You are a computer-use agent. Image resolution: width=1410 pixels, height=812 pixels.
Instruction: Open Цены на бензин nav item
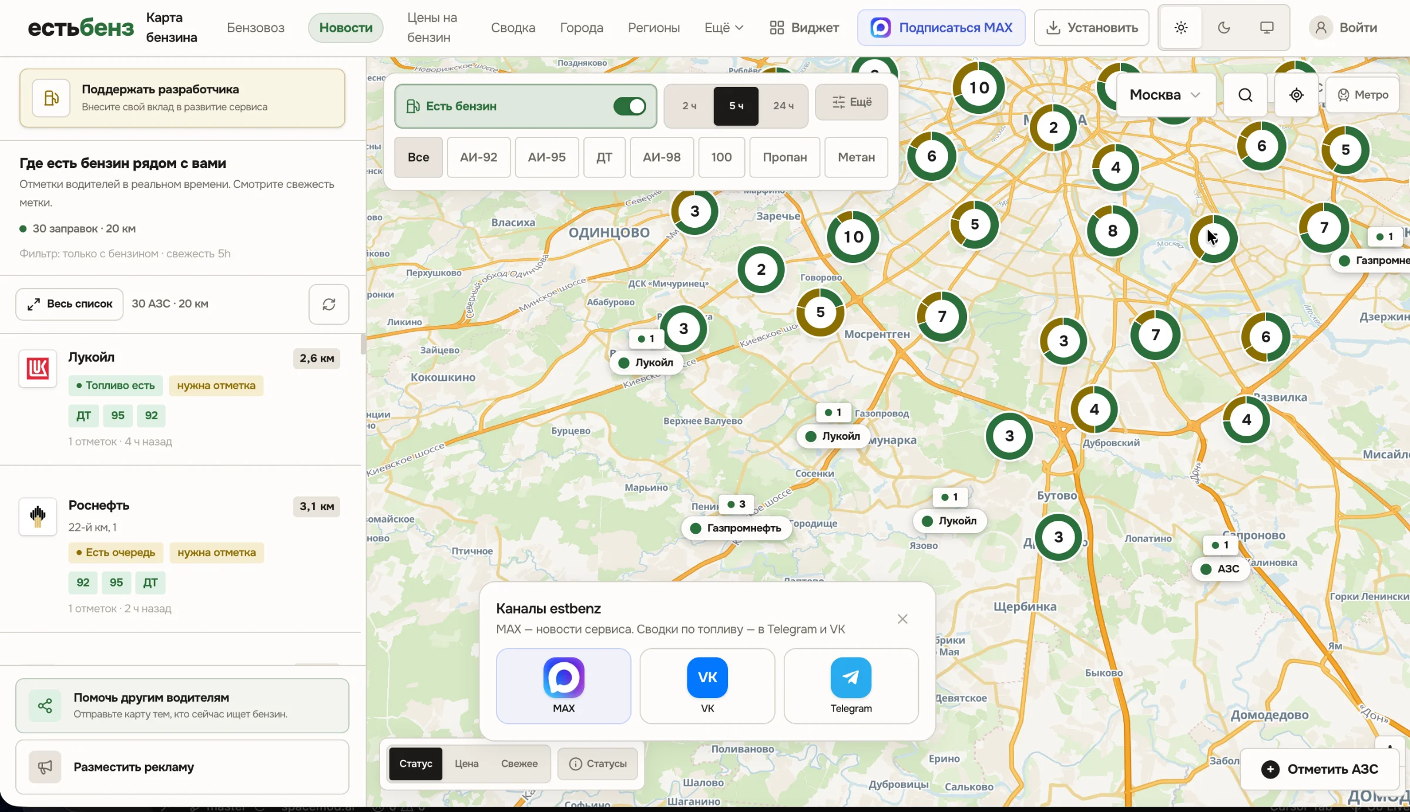432,28
